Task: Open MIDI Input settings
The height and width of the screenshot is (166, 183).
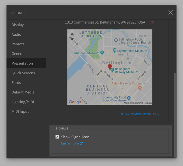Action: tap(26, 112)
